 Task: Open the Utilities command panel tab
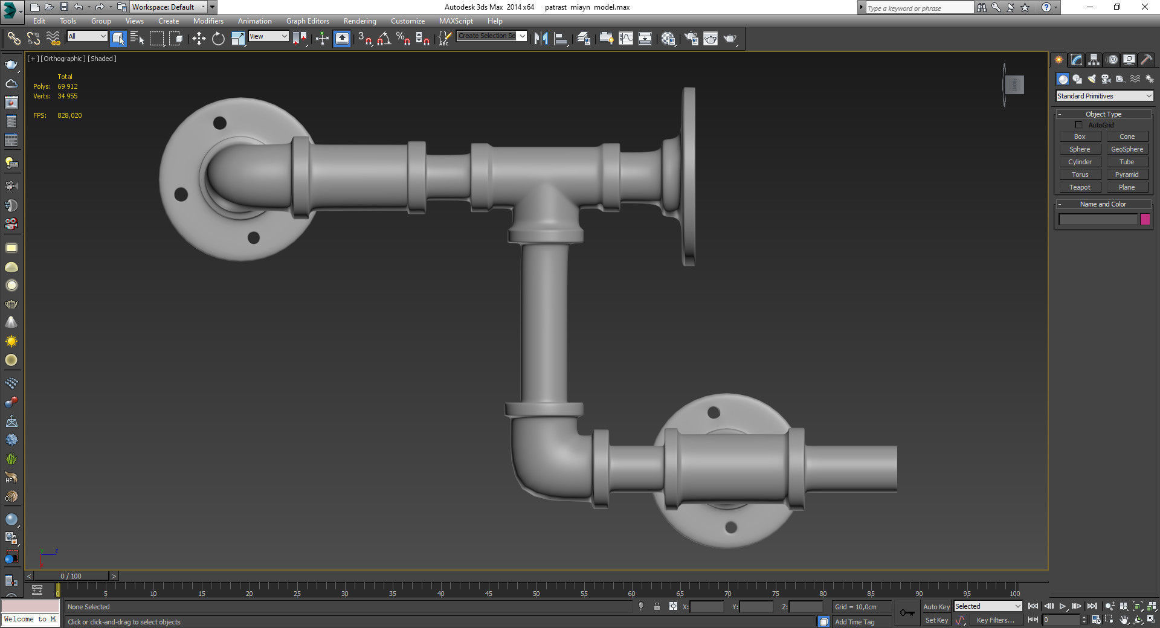1147,60
